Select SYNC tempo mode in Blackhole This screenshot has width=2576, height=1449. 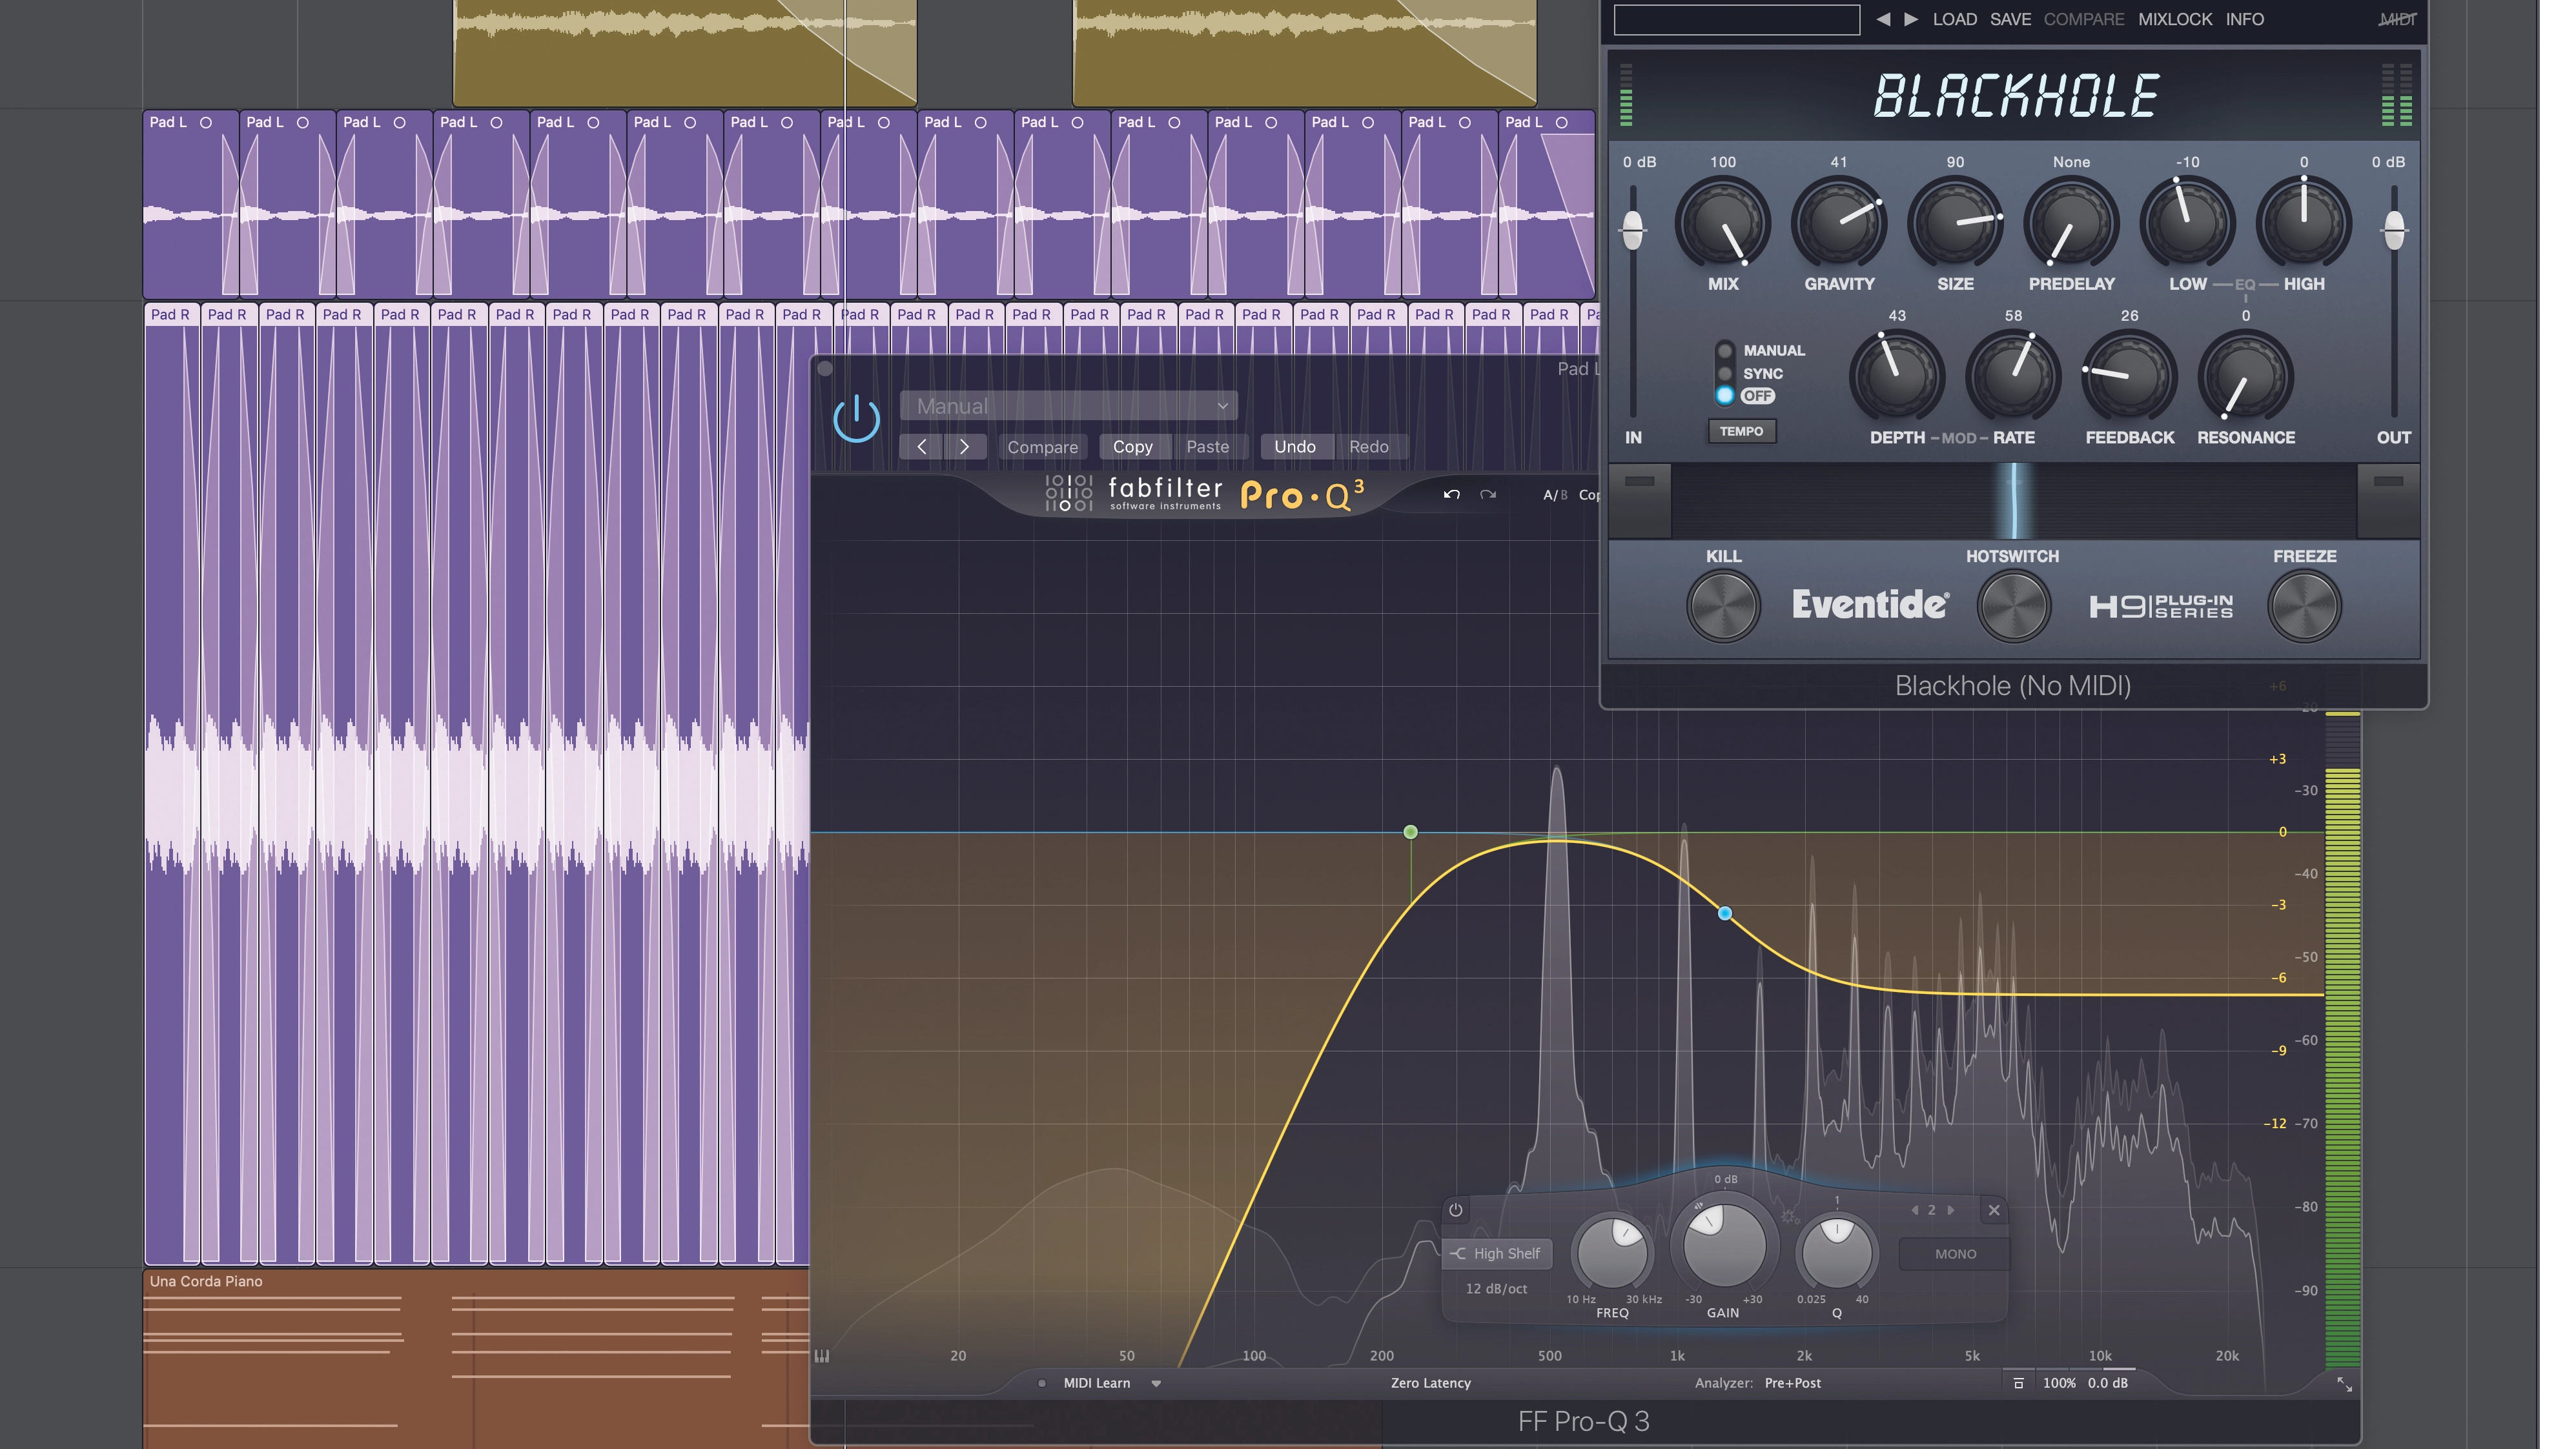1725,373
